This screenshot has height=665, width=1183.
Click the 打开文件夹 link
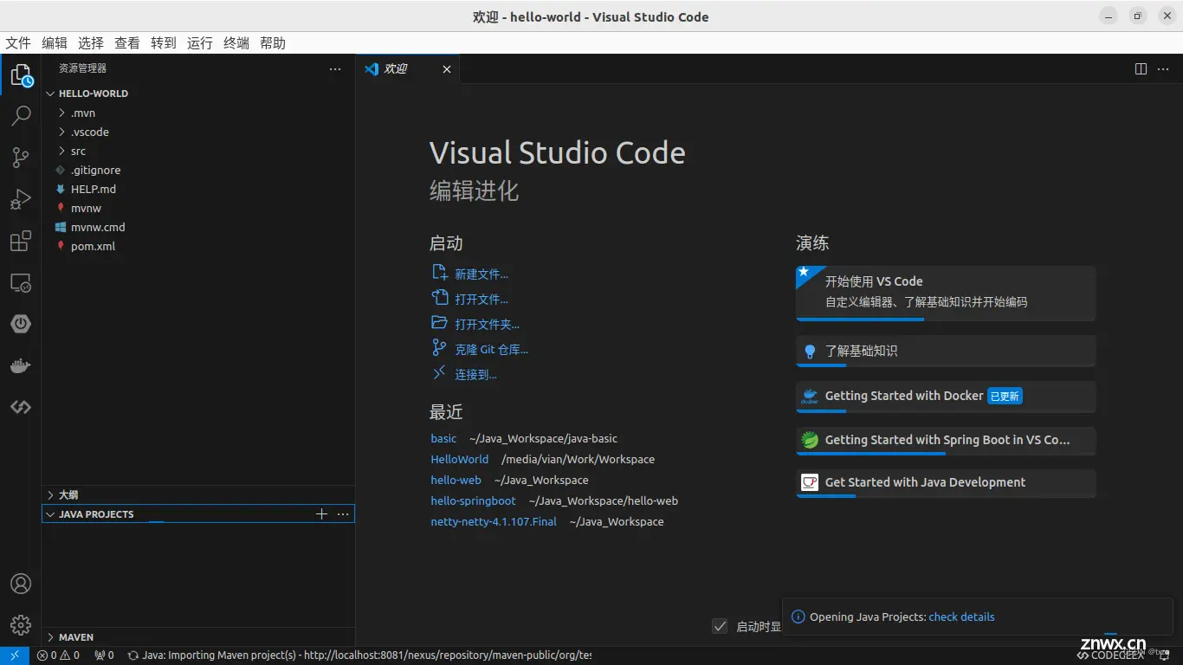pos(488,325)
